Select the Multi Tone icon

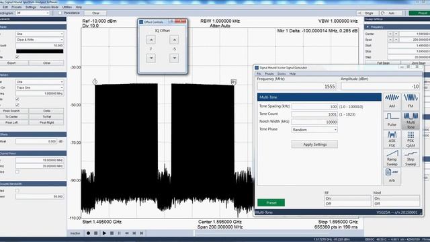411,120
